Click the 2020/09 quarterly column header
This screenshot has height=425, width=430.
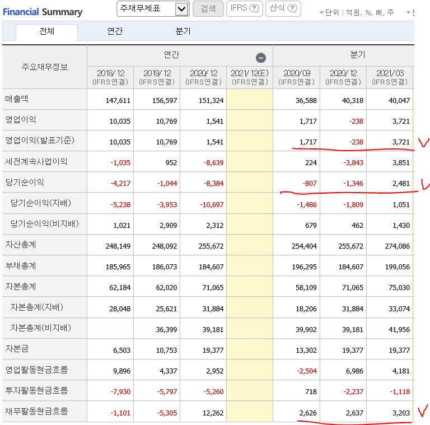pyautogui.click(x=296, y=77)
